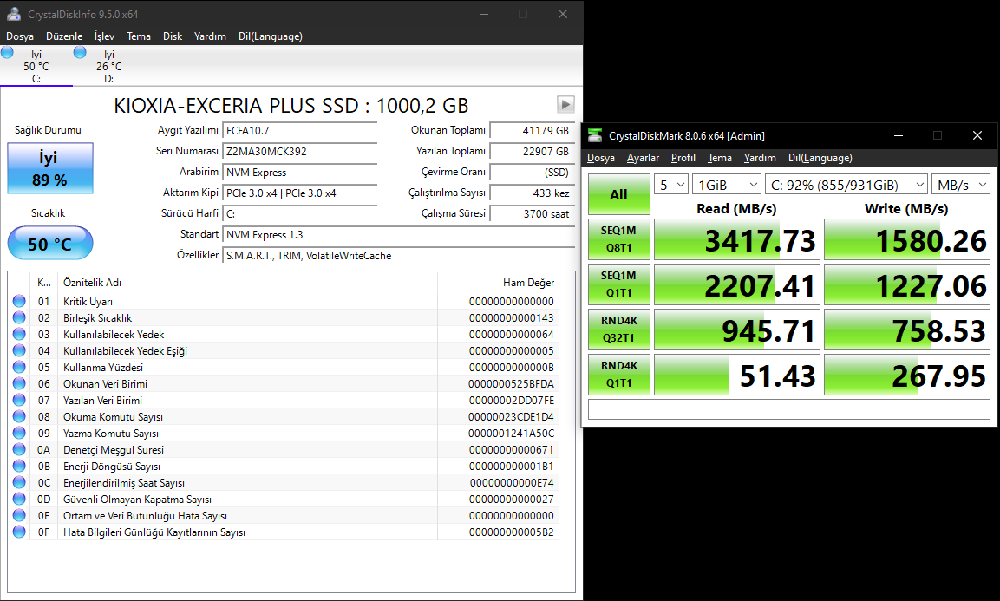Click raw value 0000000525BFDA

(x=511, y=384)
